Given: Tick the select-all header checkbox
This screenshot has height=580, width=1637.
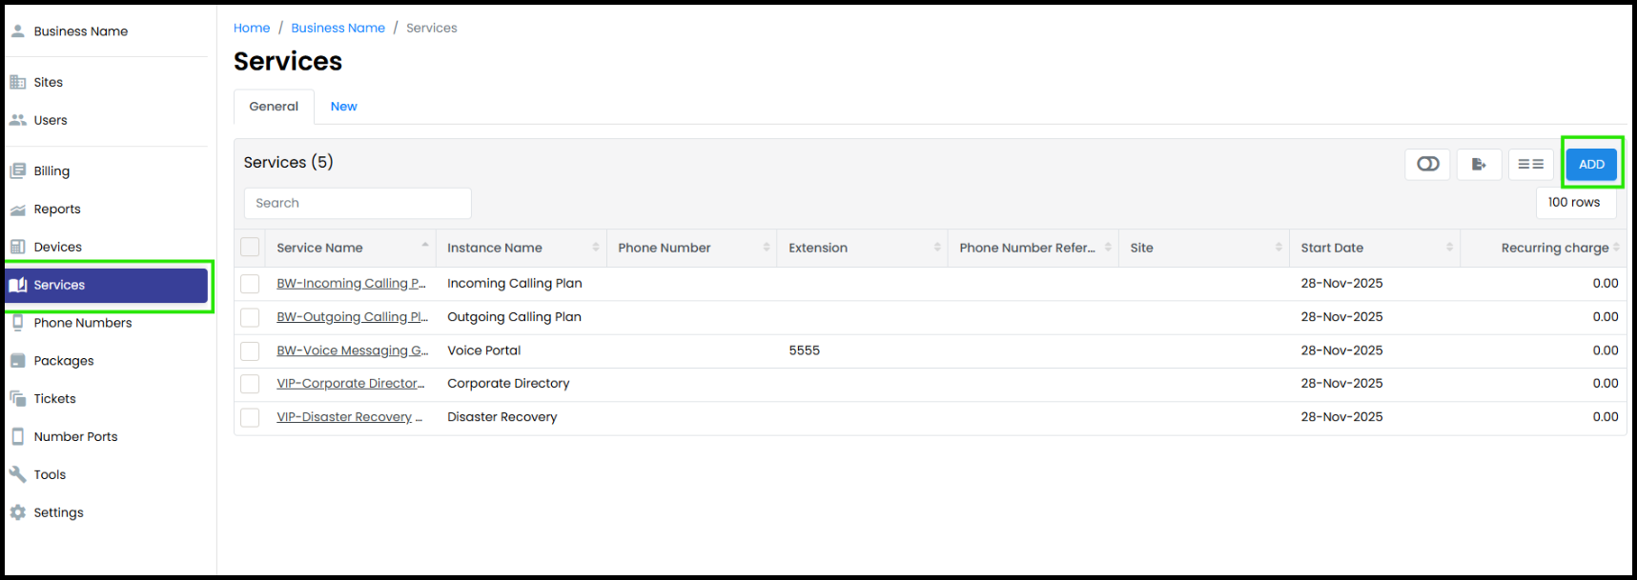Looking at the screenshot, I should [250, 248].
